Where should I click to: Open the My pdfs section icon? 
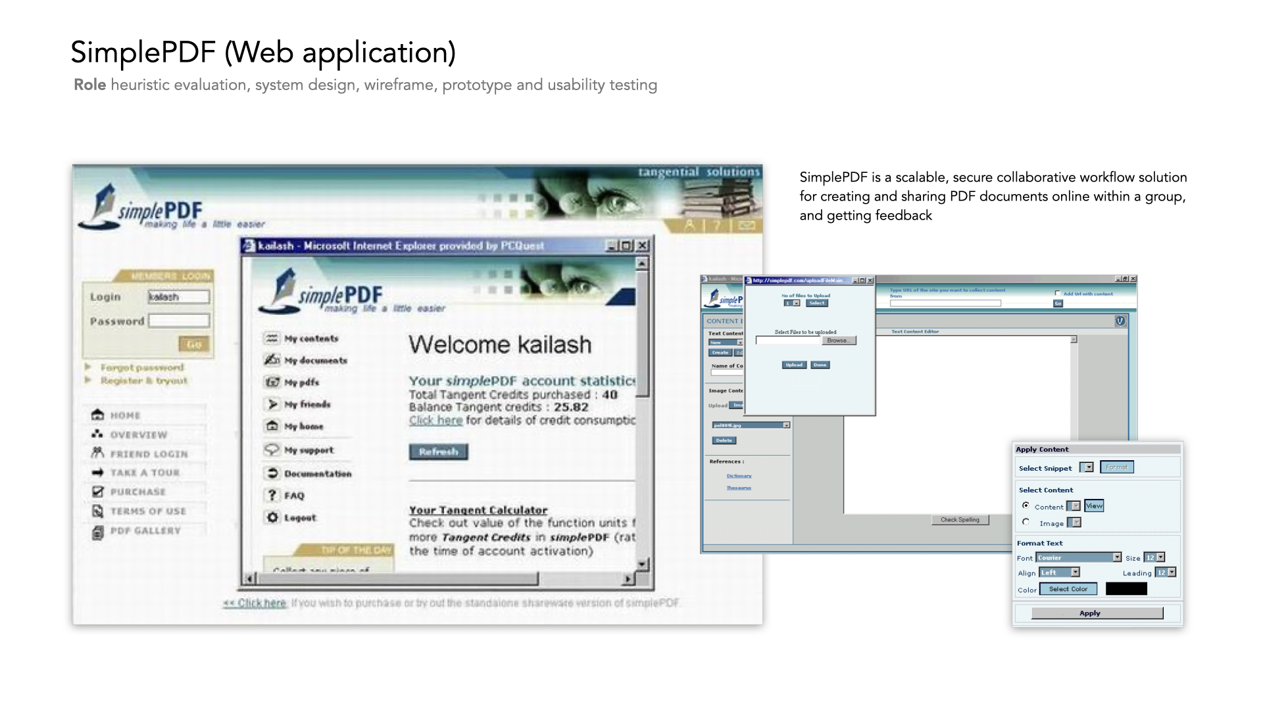[x=273, y=382]
